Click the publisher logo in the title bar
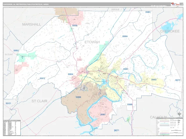 pyautogui.click(x=175, y=4)
